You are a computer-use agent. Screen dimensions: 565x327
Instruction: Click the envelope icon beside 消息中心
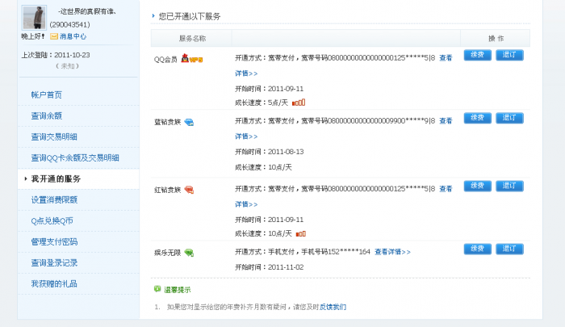pos(54,36)
